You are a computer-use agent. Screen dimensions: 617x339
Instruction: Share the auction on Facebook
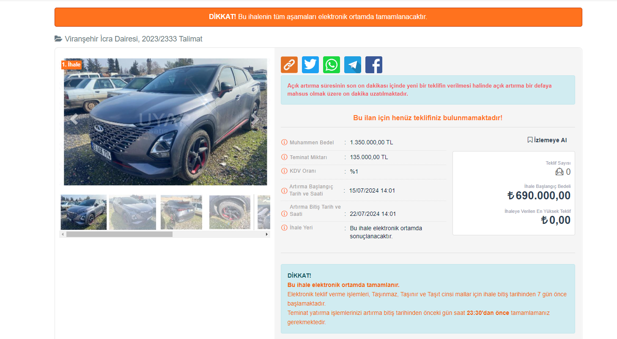[x=374, y=65]
